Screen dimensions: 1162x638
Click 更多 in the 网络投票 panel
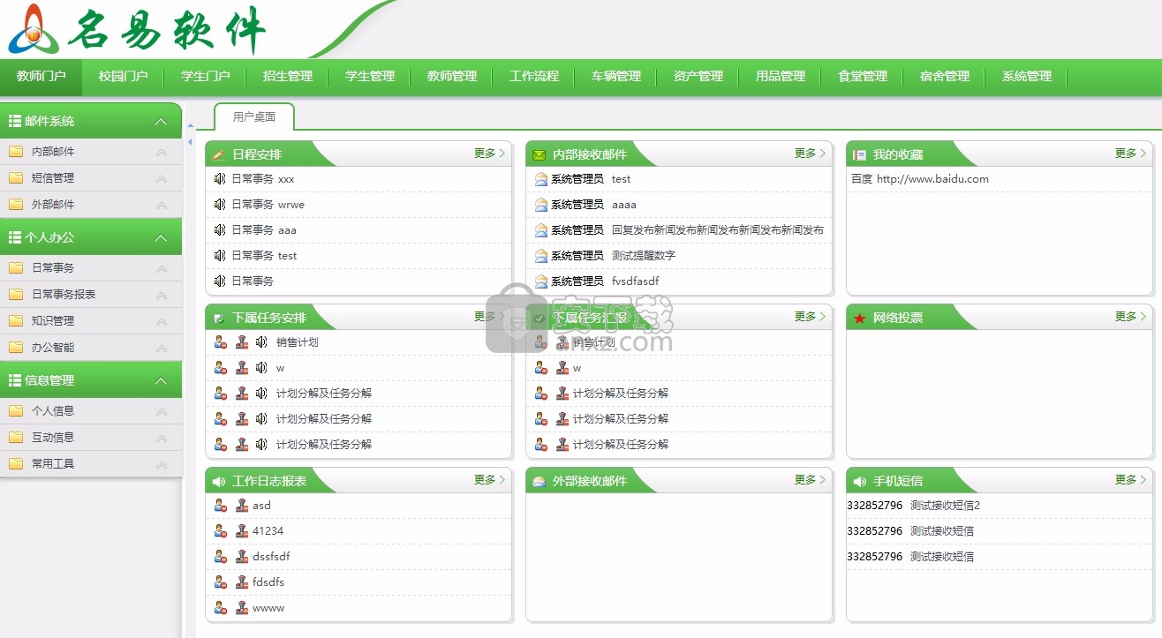[1130, 317]
